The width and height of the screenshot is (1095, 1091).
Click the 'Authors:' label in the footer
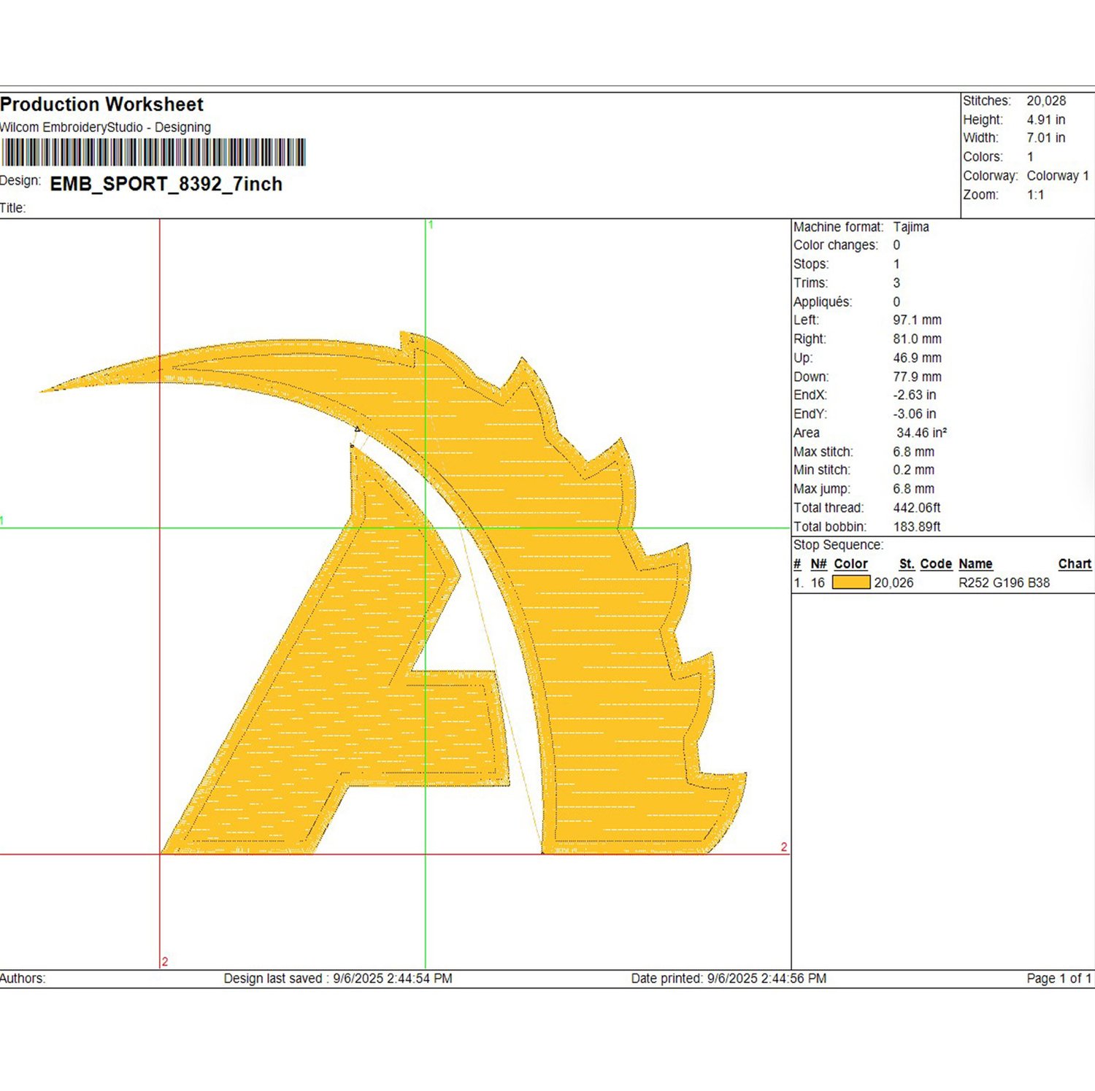23,979
